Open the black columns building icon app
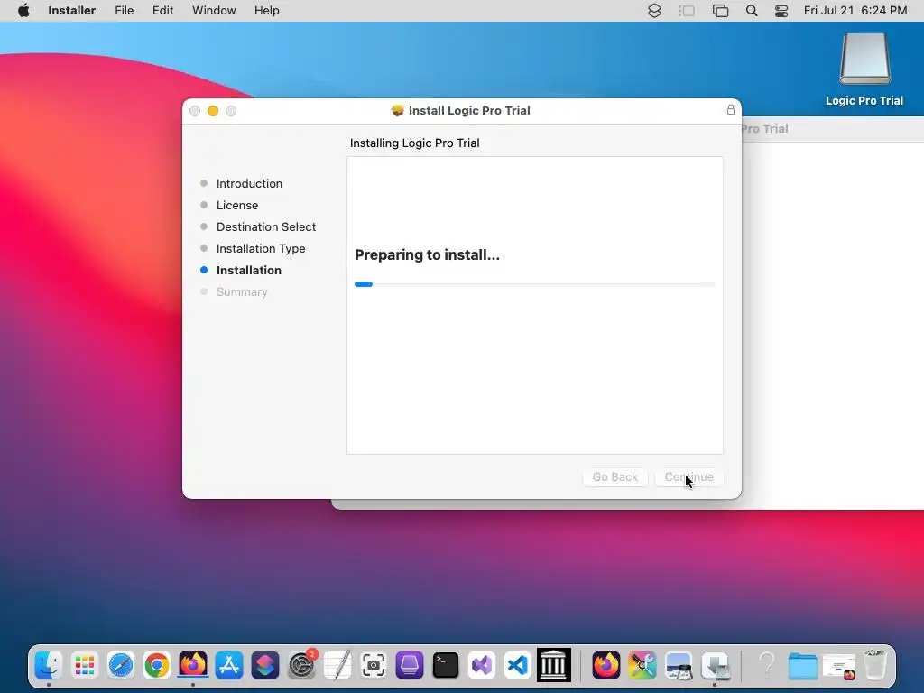Screen dimensions: 924x693 (x=553, y=665)
